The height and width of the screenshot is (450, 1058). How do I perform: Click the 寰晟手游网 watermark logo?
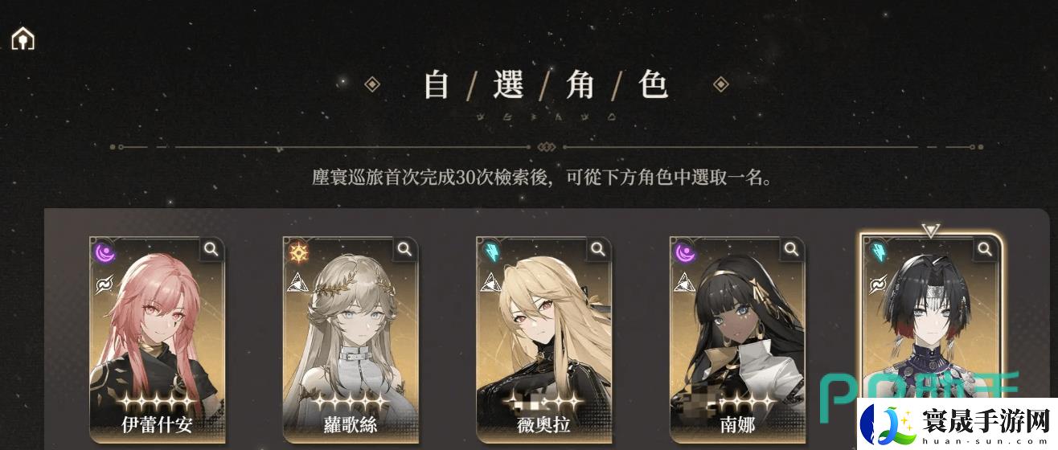point(956,423)
